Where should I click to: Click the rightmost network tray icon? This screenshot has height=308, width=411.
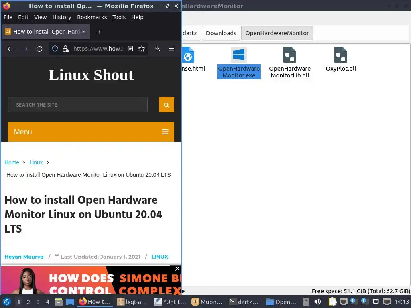387,302
